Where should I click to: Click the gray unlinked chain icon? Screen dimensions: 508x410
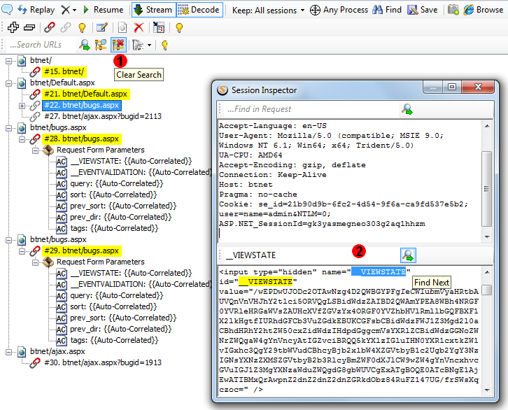[x=66, y=27]
